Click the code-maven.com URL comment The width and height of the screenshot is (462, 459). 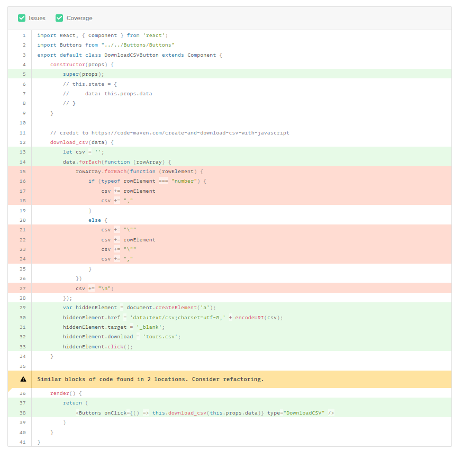pyautogui.click(x=191, y=133)
